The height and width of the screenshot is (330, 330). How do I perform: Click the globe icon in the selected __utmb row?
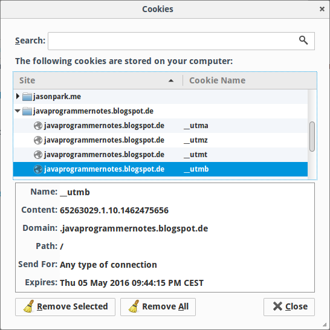coord(38,169)
